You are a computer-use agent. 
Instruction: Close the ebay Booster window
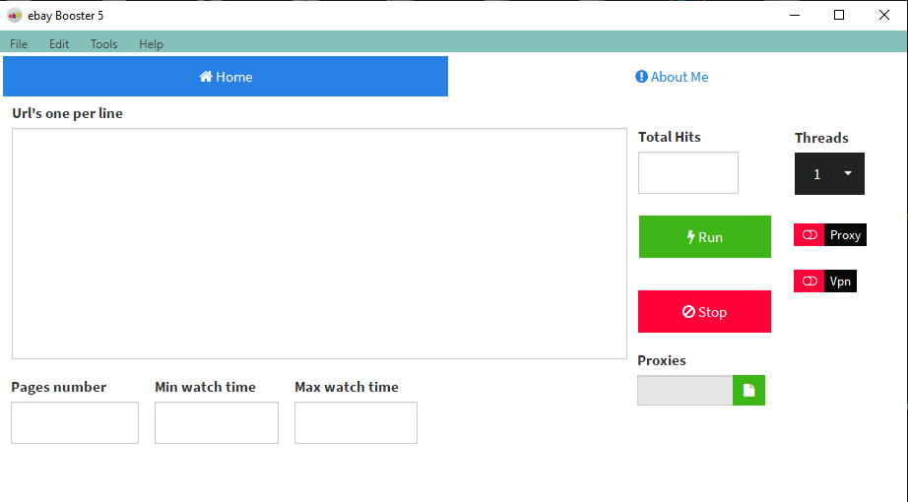coord(884,15)
